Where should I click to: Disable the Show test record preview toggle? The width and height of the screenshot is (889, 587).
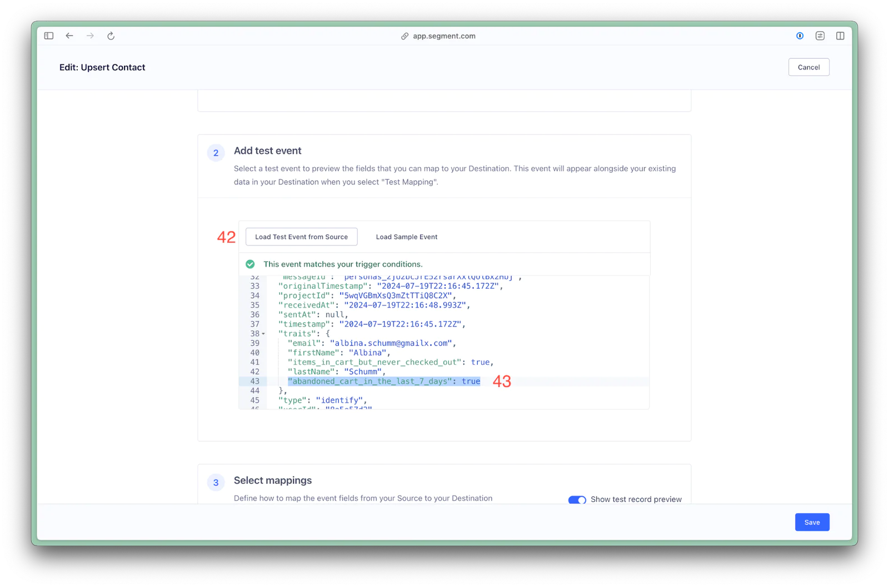point(577,500)
